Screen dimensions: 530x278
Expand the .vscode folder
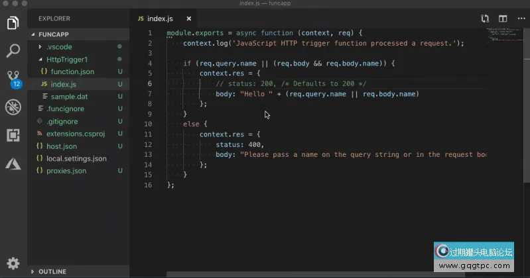58,47
